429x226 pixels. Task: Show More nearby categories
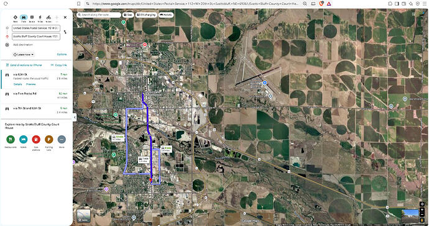point(62,139)
